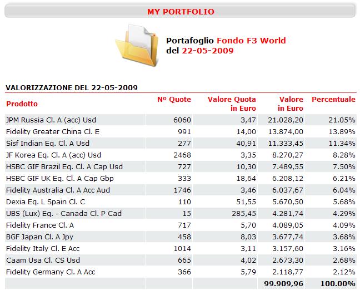Click the MY PORTFOLIO header title
This screenshot has height=290, width=360.
click(181, 12)
